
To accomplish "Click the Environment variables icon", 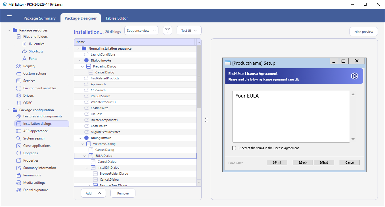I will 19,88.
